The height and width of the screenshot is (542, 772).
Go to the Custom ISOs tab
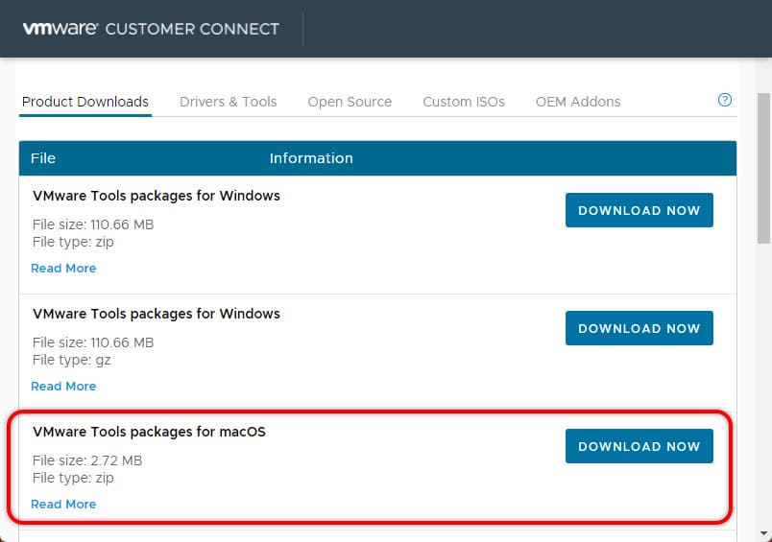[464, 102]
